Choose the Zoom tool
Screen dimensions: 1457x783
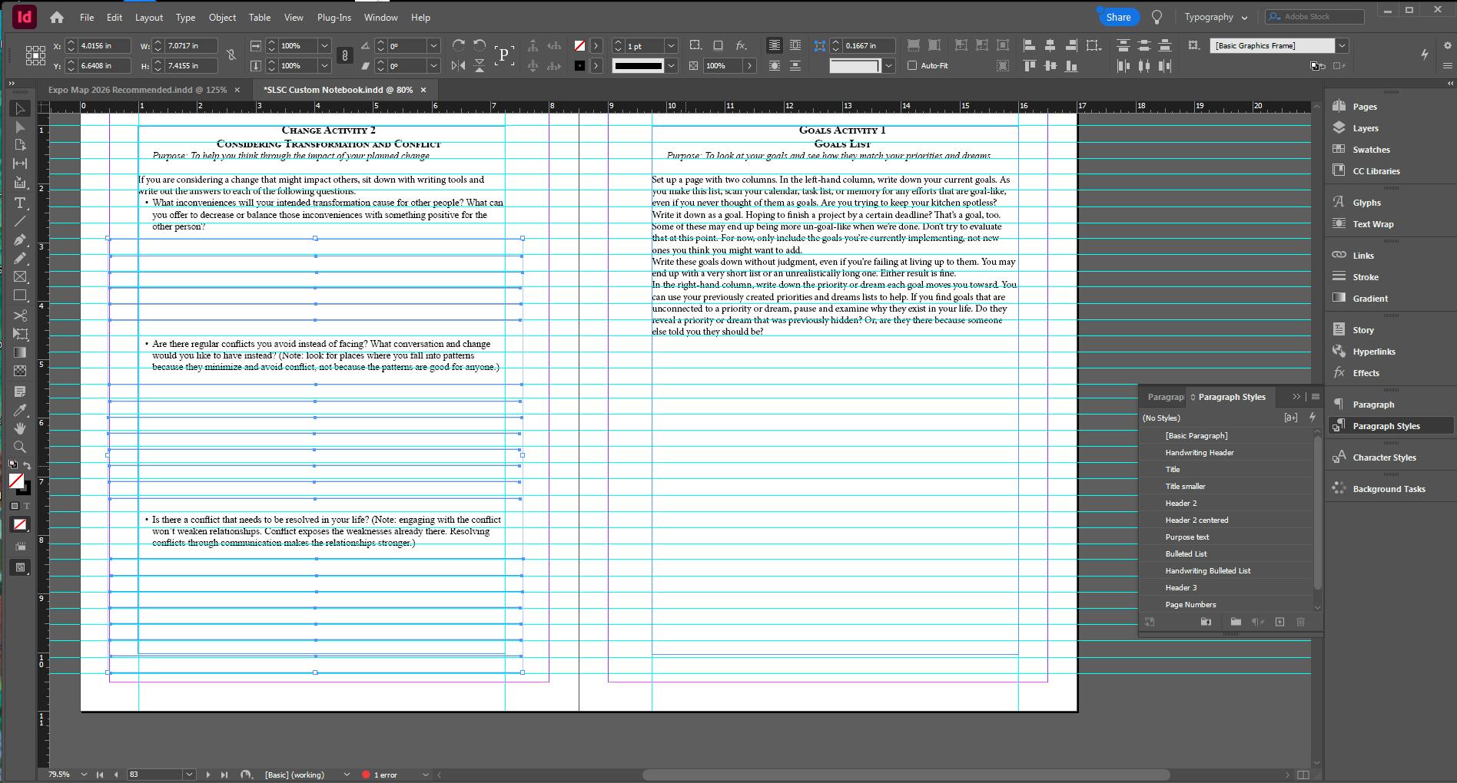pyautogui.click(x=20, y=447)
